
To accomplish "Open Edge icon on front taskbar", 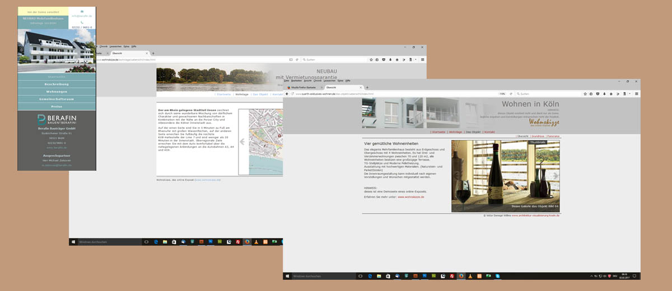I will tap(370, 276).
